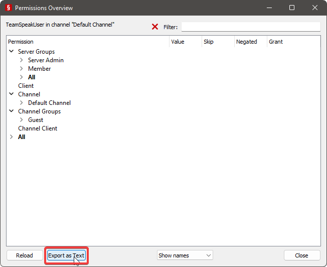Select the Client tree item
The height and width of the screenshot is (267, 327).
click(x=26, y=86)
